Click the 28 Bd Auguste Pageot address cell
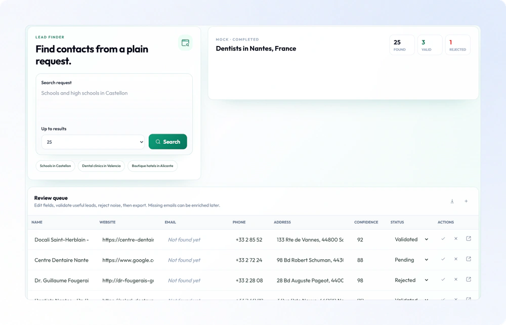 [x=310, y=280]
